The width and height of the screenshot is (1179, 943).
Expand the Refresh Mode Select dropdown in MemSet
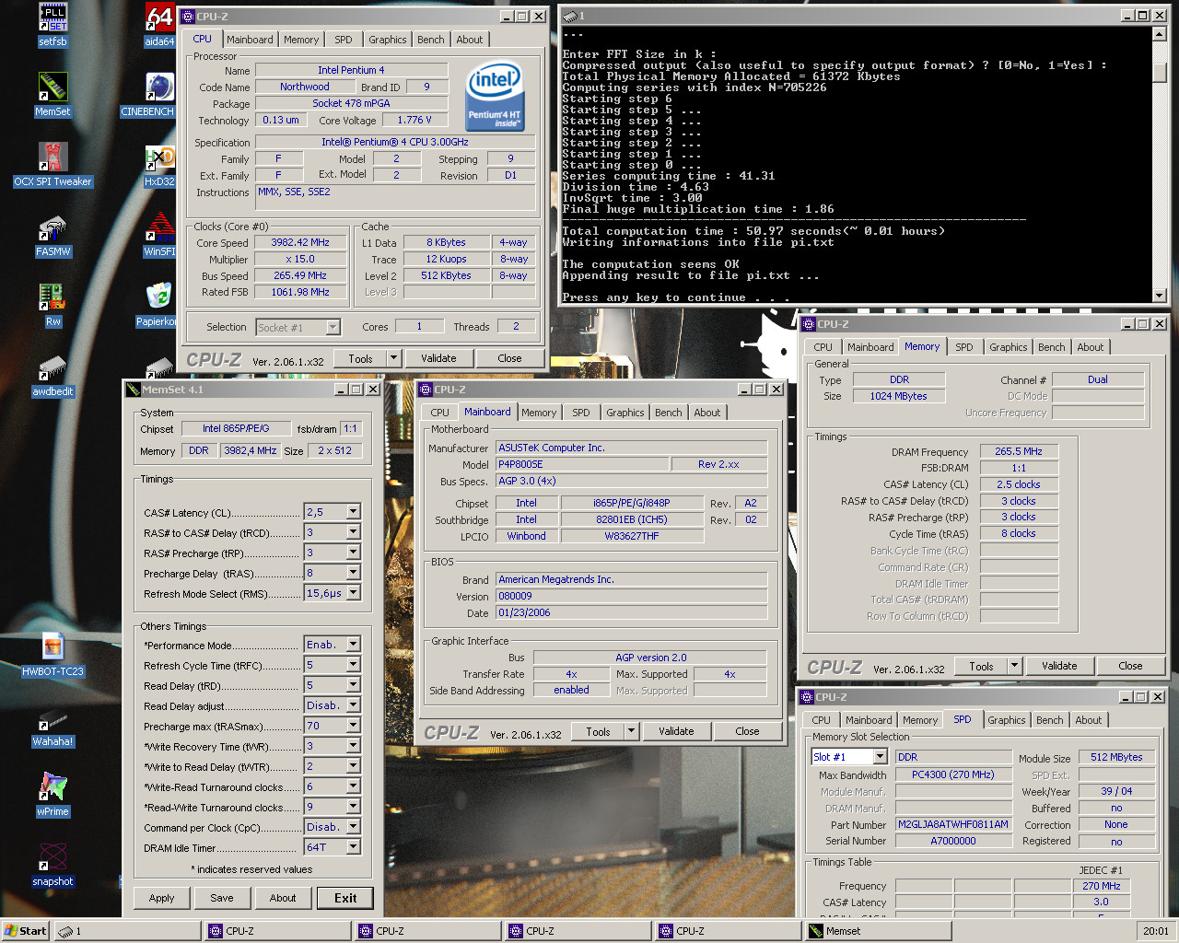[353, 593]
